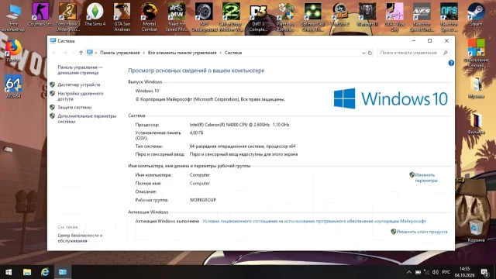Screen dimensions: 496x279
Task: Refresh the control panel address bar
Action: (x=370, y=53)
